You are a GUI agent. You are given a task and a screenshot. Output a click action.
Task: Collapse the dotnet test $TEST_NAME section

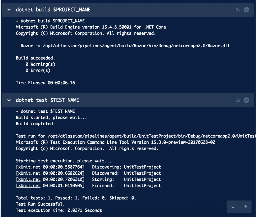point(9,100)
